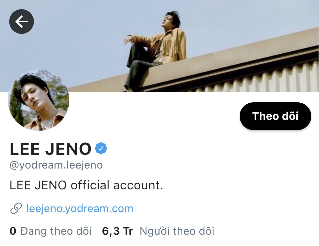This screenshot has height=246, width=319.
Task: Open the leejeno.yodream.com website link
Action: pyautogui.click(x=80, y=208)
